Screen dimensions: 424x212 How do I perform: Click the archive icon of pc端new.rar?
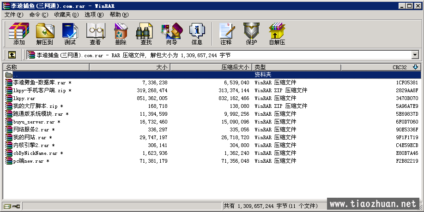(9, 161)
